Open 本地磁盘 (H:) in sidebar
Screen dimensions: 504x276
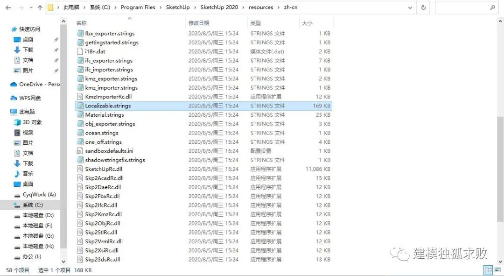coord(38,246)
